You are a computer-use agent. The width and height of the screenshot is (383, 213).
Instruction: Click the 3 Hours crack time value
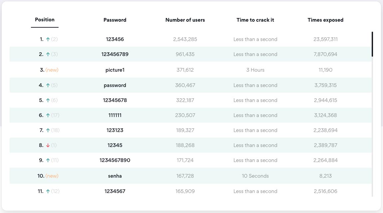click(x=255, y=70)
